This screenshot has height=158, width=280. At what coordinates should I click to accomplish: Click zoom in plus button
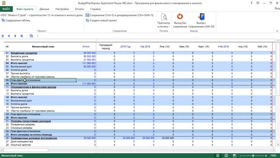(266, 156)
